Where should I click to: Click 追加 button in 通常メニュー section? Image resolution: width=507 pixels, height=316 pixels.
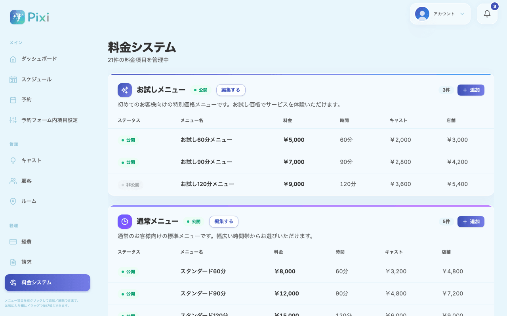[471, 222]
